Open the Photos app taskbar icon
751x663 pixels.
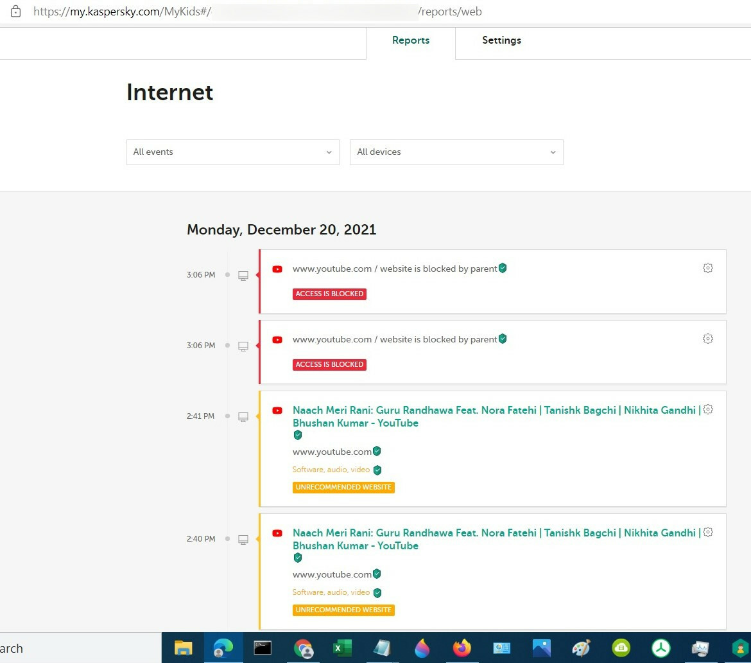click(x=541, y=648)
